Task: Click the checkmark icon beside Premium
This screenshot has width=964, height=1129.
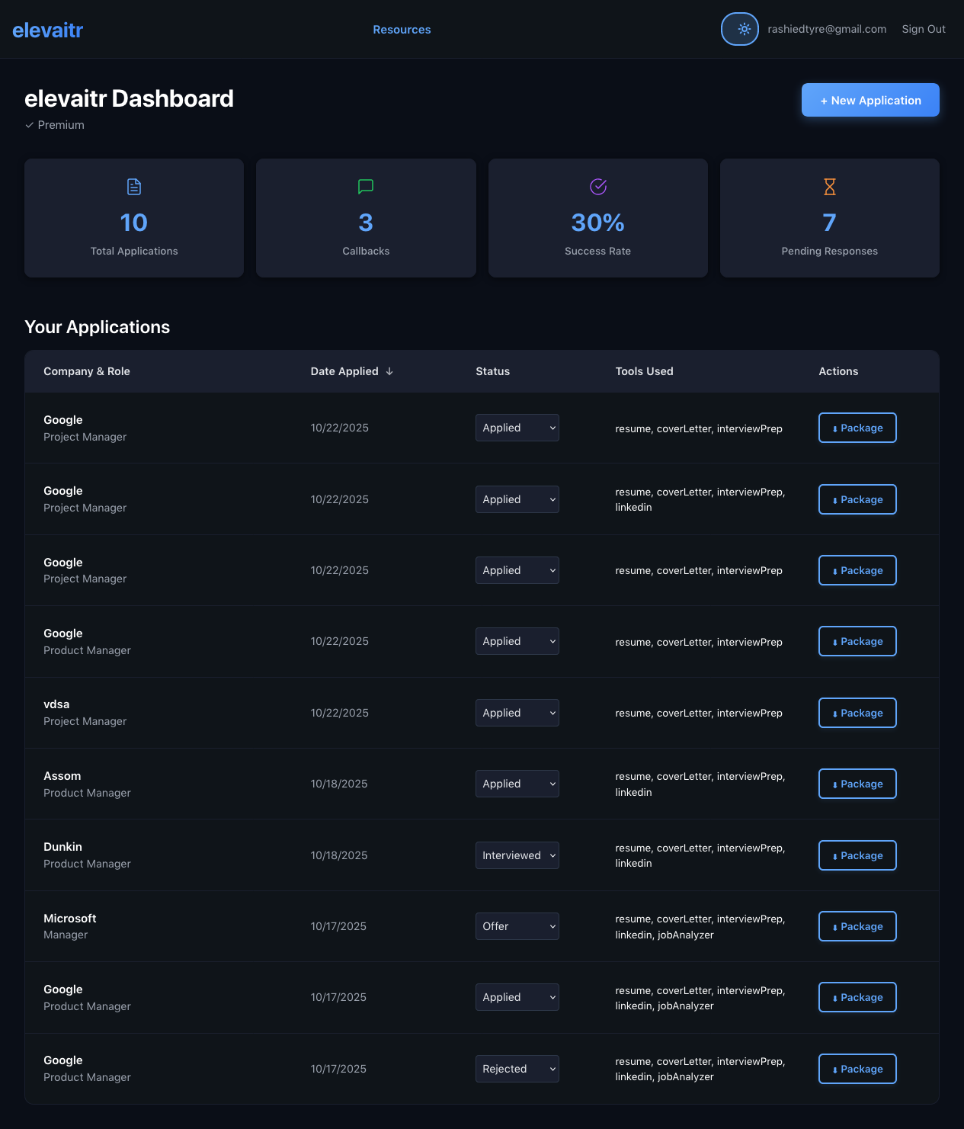Action: (30, 125)
